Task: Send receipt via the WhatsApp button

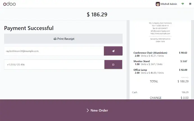Action: point(113,65)
